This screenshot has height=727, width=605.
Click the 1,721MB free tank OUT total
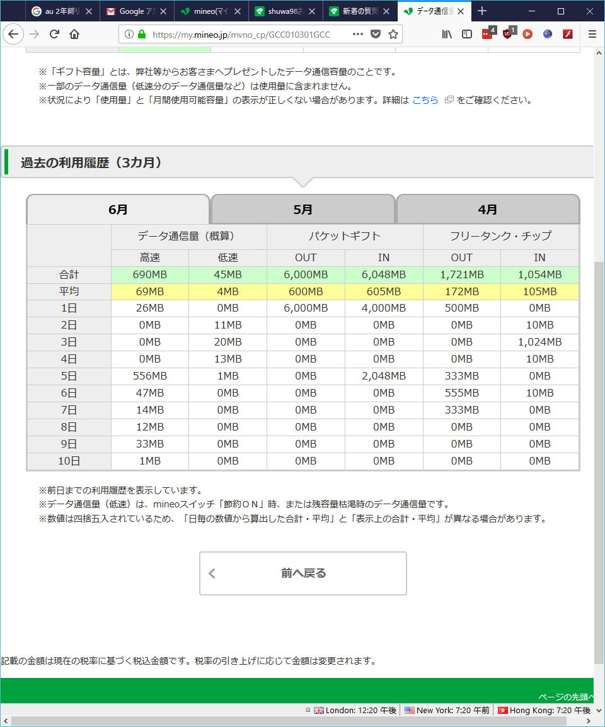click(461, 274)
